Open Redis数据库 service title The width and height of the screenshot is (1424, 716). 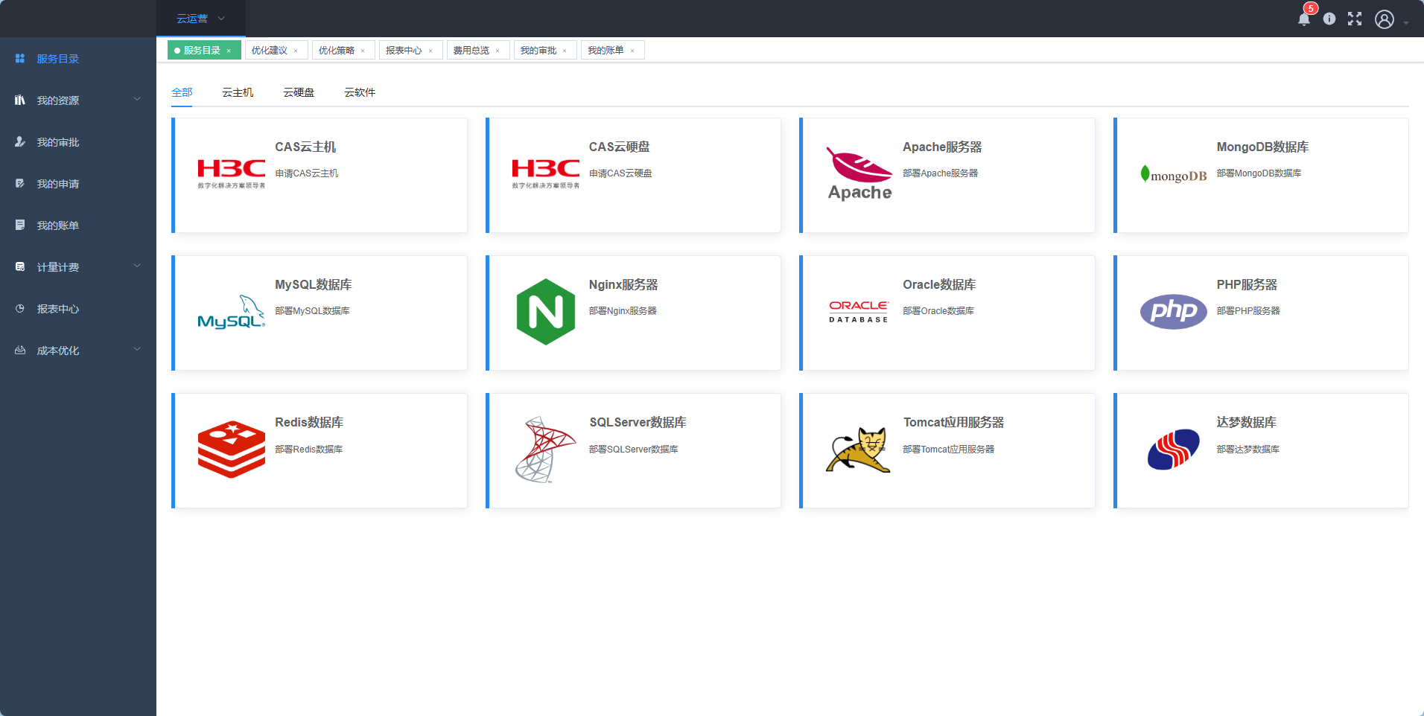click(309, 422)
